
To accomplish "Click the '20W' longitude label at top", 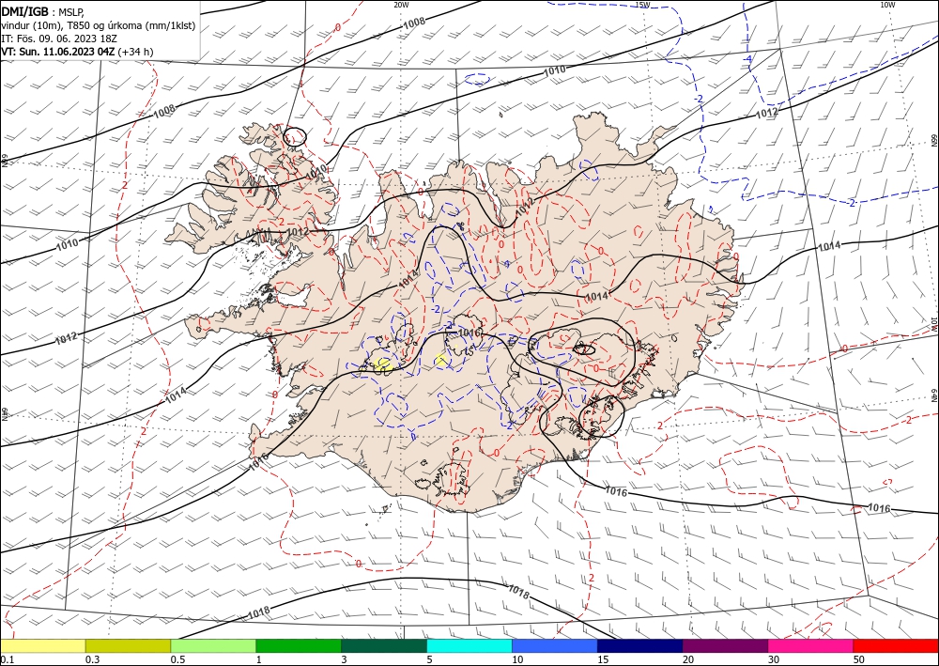I will click(401, 5).
